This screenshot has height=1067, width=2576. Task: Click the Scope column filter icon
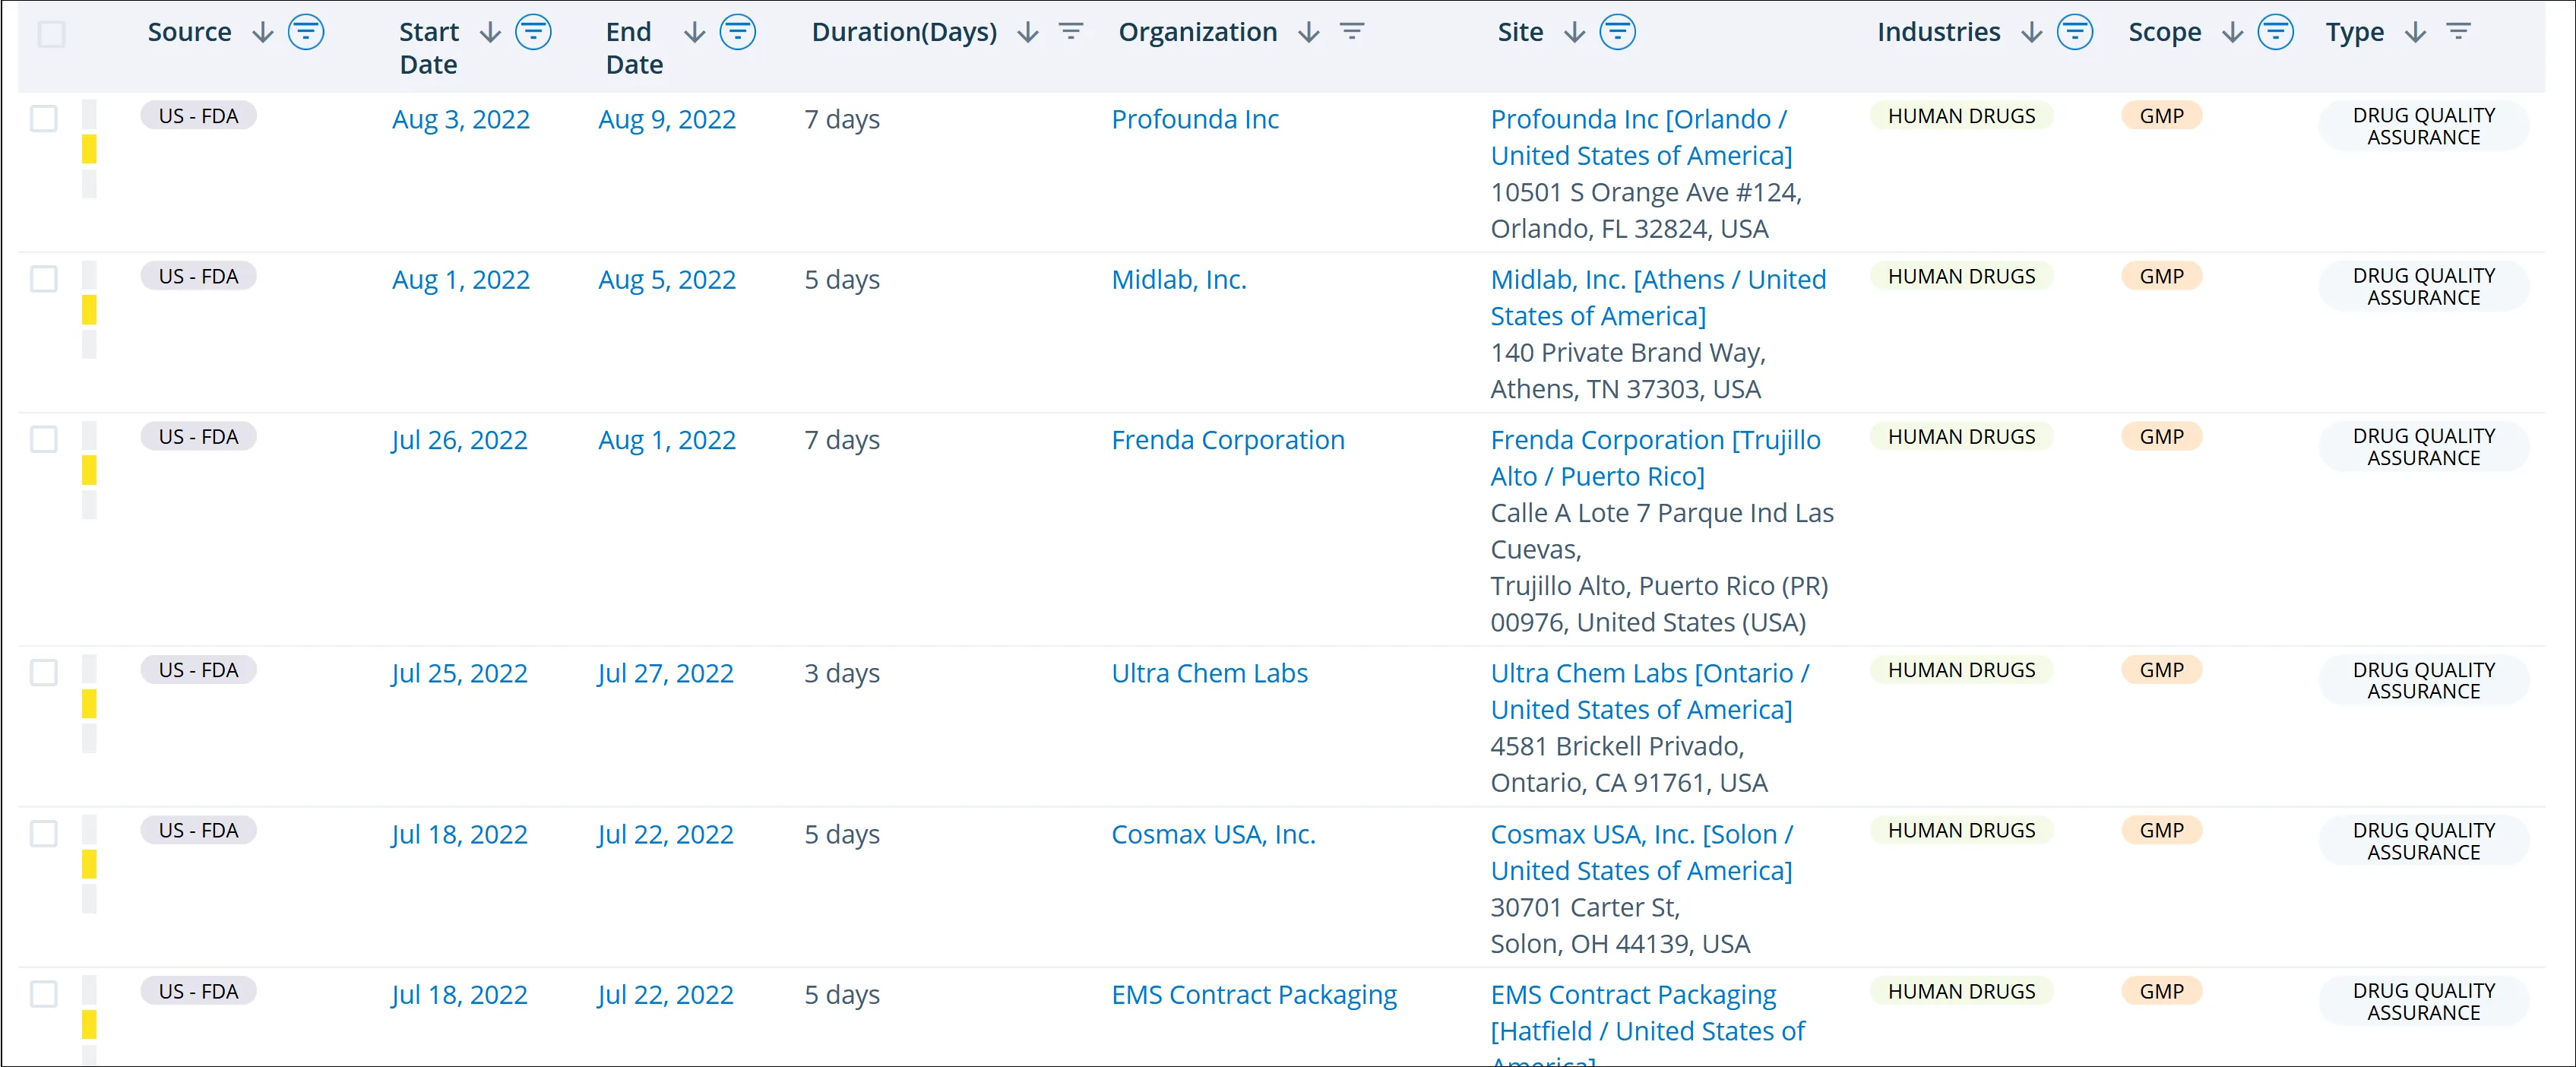coord(2275,32)
